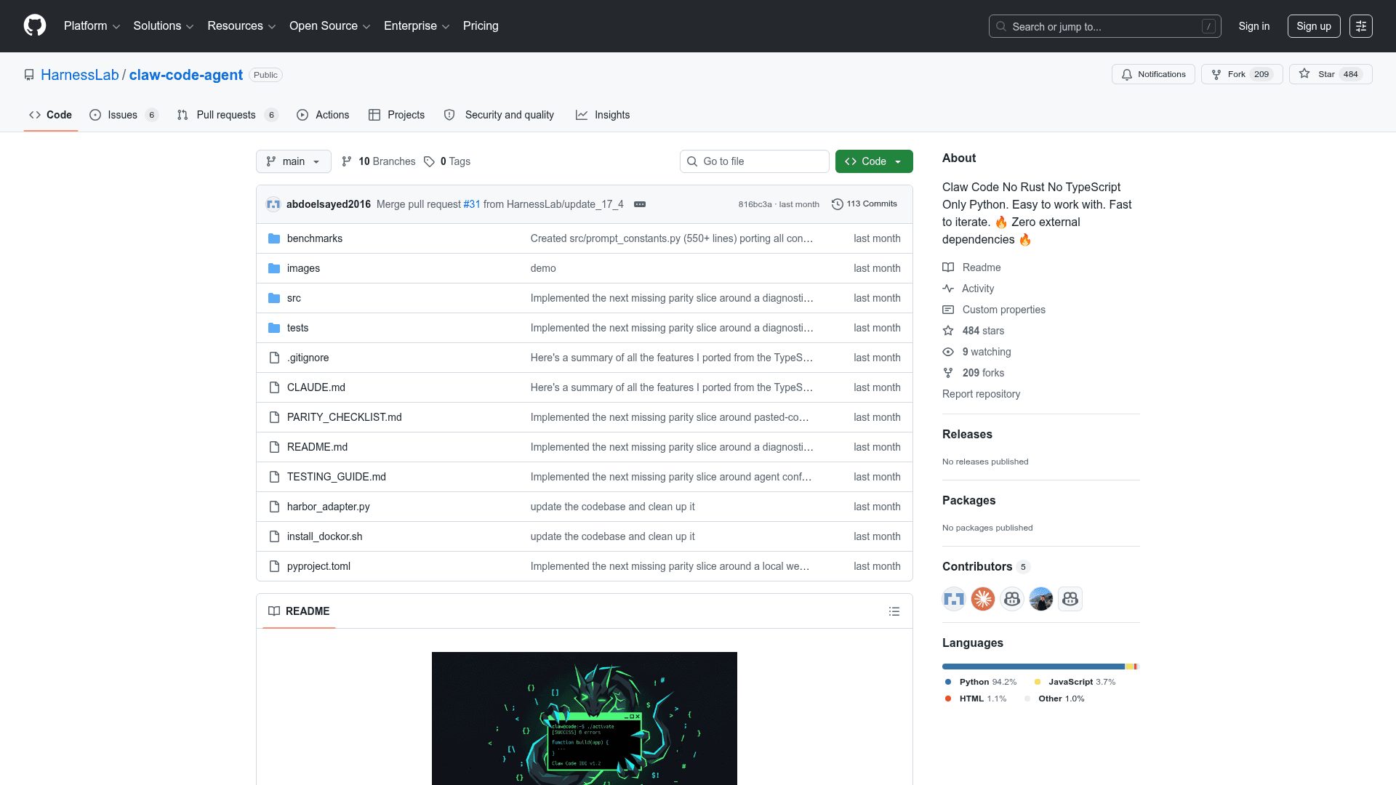
Task: Expand the Platform menu
Action: (92, 26)
